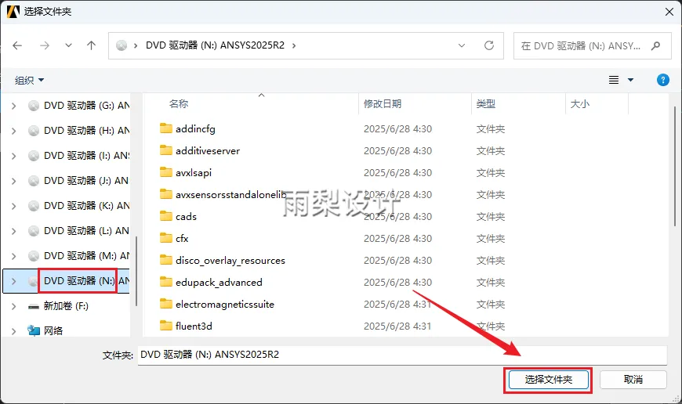Go back with the left arrow button
The image size is (682, 404).
point(17,45)
